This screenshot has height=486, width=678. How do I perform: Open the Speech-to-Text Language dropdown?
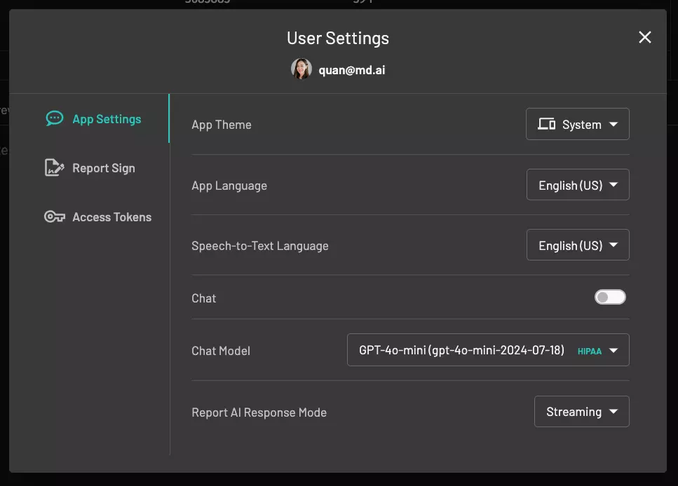point(577,244)
